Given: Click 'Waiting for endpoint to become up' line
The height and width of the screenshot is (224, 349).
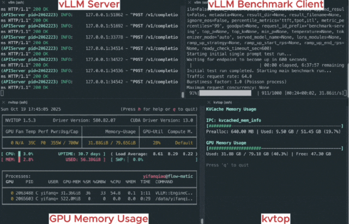Looking at the screenshot, I should 246,59.
